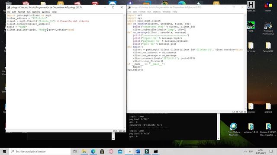
Task: Click the 'broker_address' line in pub.py
Action: (27, 18)
